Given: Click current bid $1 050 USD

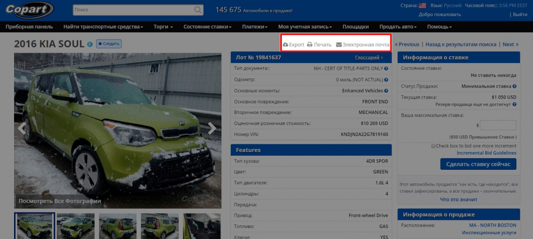Looking at the screenshot, I should point(504,97).
